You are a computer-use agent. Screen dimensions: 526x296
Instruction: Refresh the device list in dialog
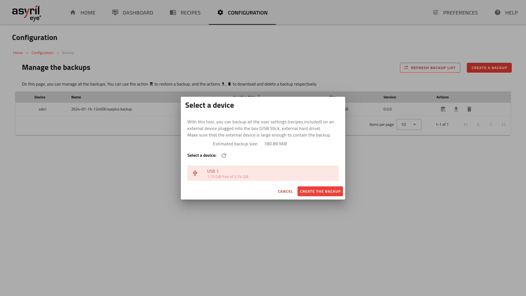[x=224, y=156]
